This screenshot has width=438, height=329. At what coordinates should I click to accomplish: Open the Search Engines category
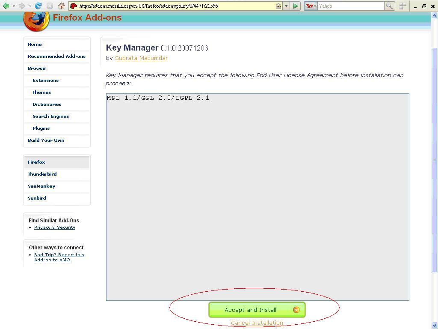[x=50, y=117]
